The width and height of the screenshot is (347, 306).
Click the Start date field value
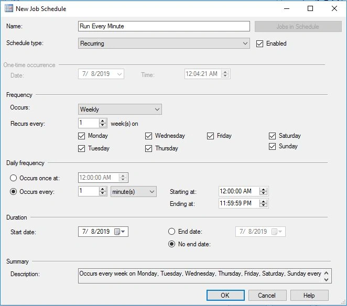[96, 232]
